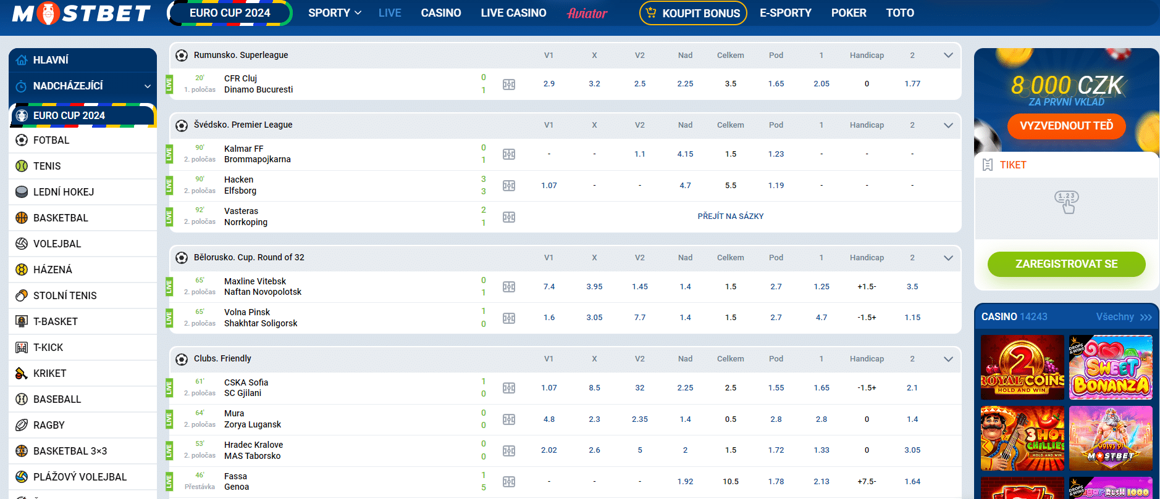Open match tracker for Hradec Kralove match

(x=509, y=451)
